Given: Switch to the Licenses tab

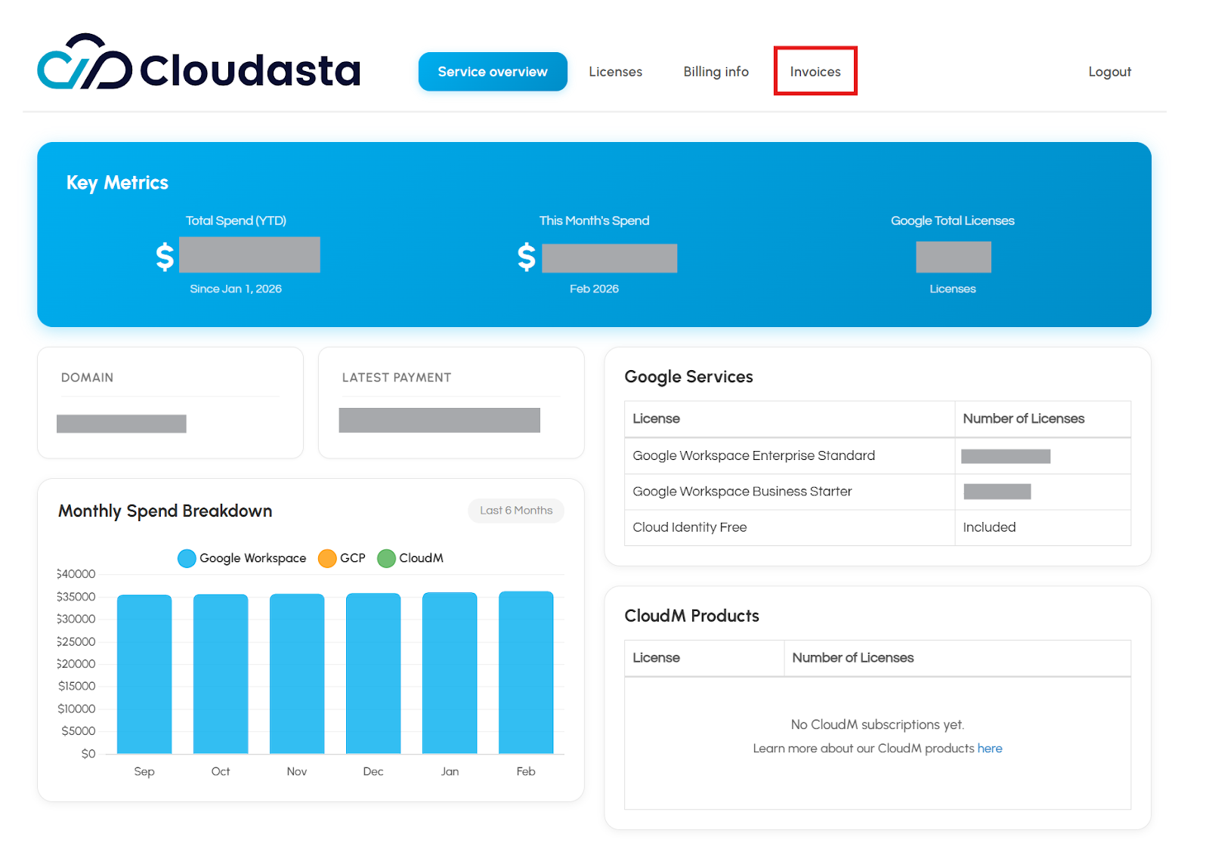Looking at the screenshot, I should tap(615, 72).
